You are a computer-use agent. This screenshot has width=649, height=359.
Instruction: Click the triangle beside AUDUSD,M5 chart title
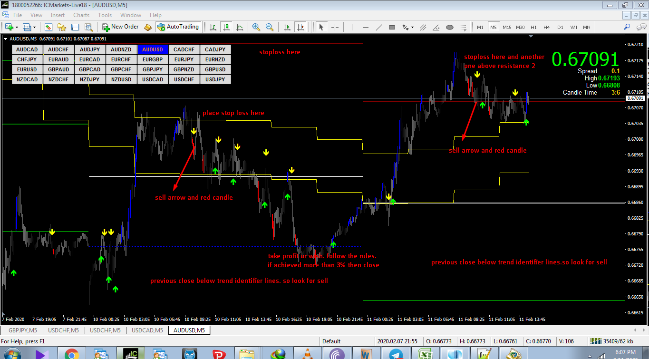tap(6, 39)
